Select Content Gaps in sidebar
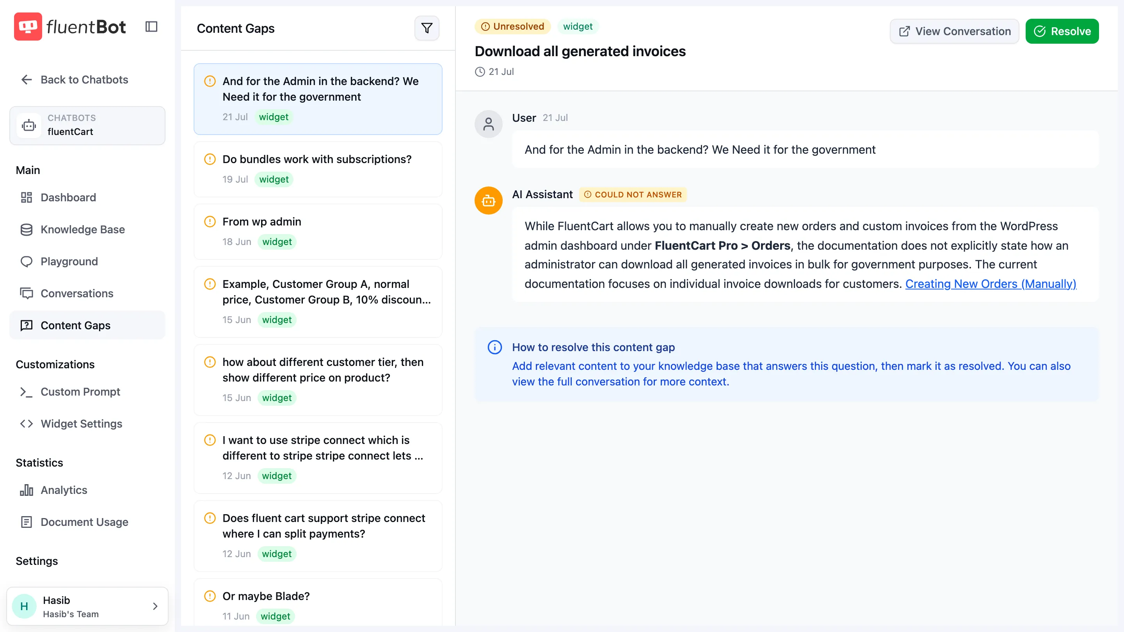 pyautogui.click(x=87, y=325)
